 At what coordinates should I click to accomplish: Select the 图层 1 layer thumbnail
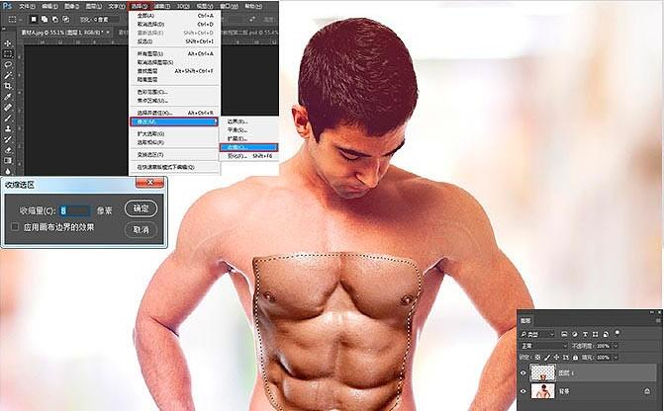543,372
